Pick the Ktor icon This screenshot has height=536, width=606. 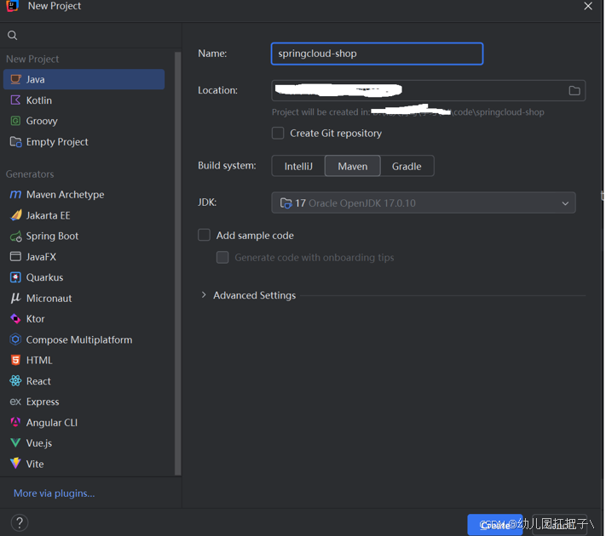[x=15, y=319]
